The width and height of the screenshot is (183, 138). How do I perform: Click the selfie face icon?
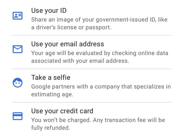point(17,83)
